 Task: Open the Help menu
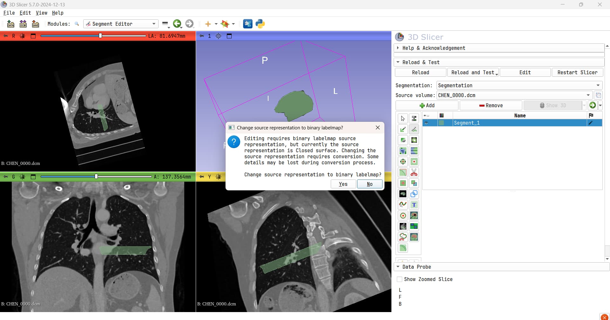pos(58,13)
